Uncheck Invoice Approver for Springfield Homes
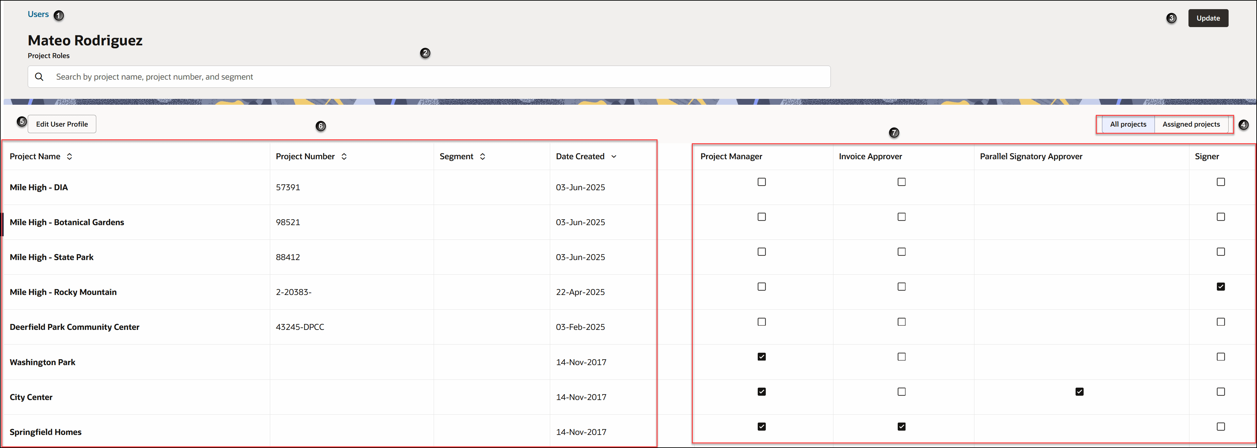This screenshot has width=1257, height=448. coord(901,426)
